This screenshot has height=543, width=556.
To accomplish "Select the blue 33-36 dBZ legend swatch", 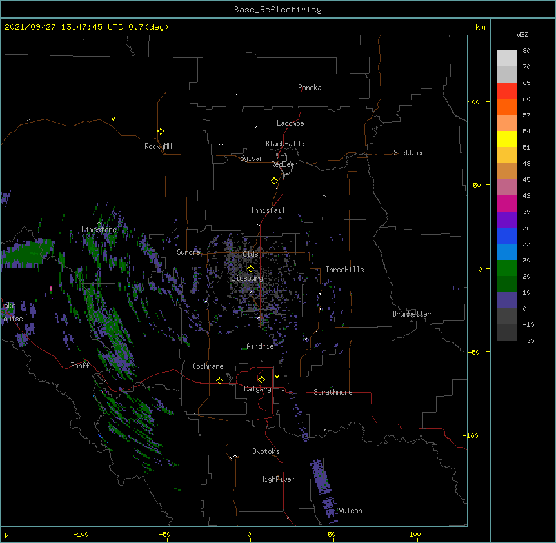I will (507, 235).
